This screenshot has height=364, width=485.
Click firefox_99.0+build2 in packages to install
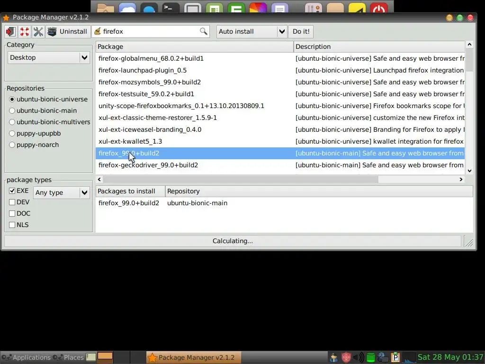[129, 203]
